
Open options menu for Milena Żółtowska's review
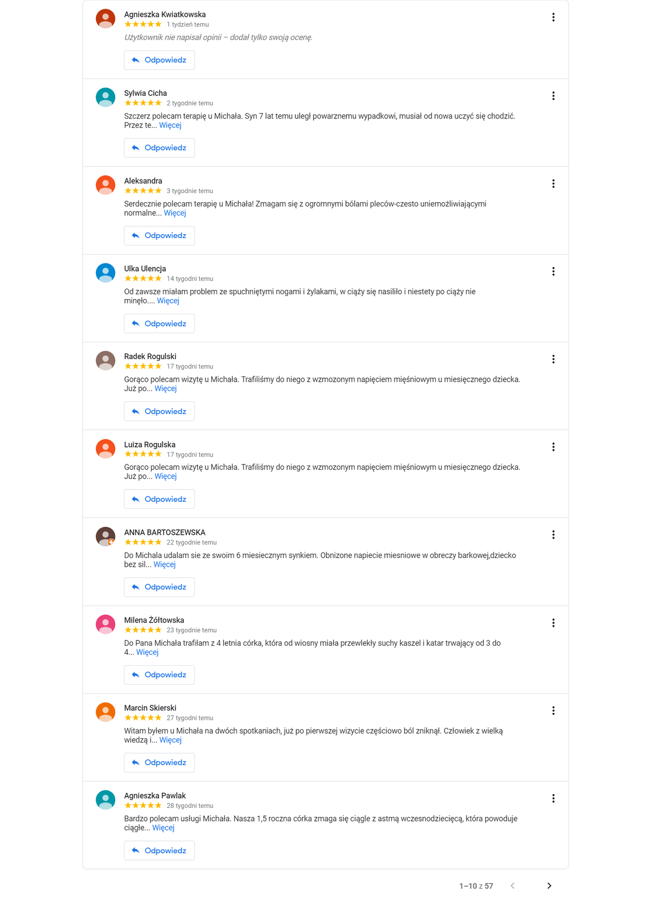pyautogui.click(x=553, y=623)
